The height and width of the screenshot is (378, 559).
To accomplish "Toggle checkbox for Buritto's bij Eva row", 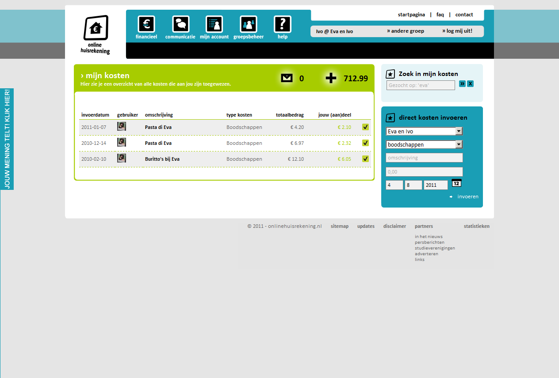I will (x=365, y=159).
